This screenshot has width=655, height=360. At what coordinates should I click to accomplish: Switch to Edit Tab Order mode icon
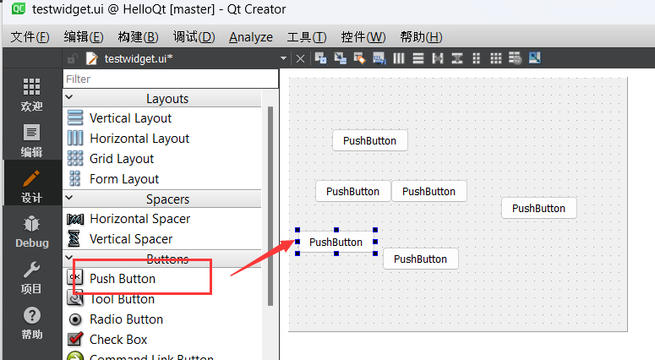pyautogui.click(x=379, y=58)
